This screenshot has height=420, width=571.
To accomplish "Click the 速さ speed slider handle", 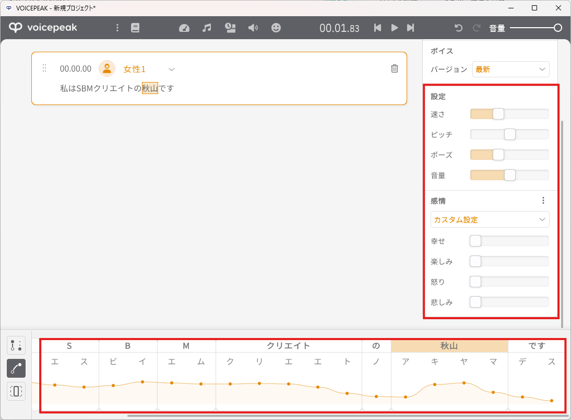I will [x=498, y=114].
